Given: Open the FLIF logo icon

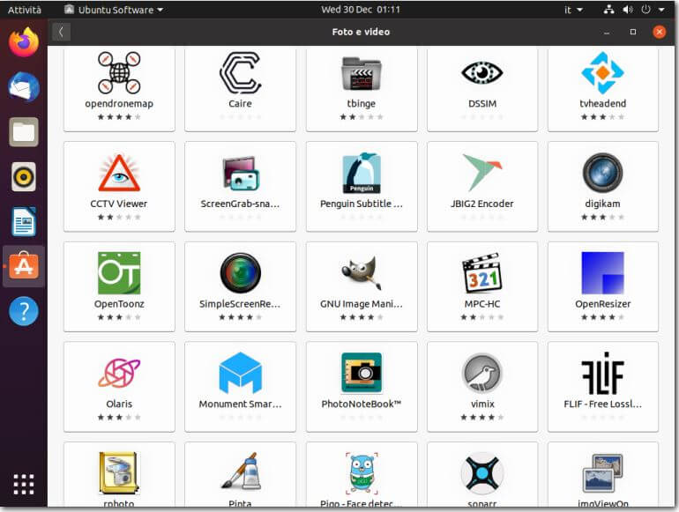Looking at the screenshot, I should tap(603, 373).
